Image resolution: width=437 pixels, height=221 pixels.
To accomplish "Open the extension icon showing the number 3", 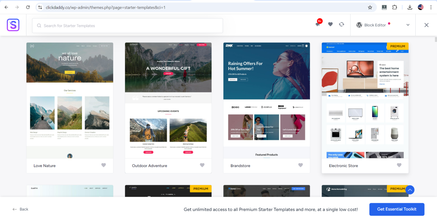I will tap(384, 7).
